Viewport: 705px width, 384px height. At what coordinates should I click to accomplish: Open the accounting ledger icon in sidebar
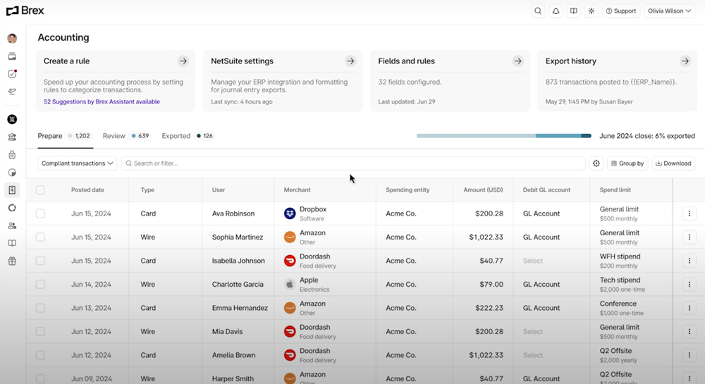[x=12, y=190]
